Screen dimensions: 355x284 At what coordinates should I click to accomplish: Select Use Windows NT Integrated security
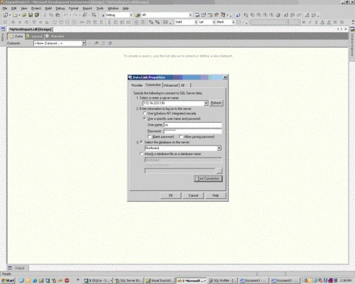145,114
